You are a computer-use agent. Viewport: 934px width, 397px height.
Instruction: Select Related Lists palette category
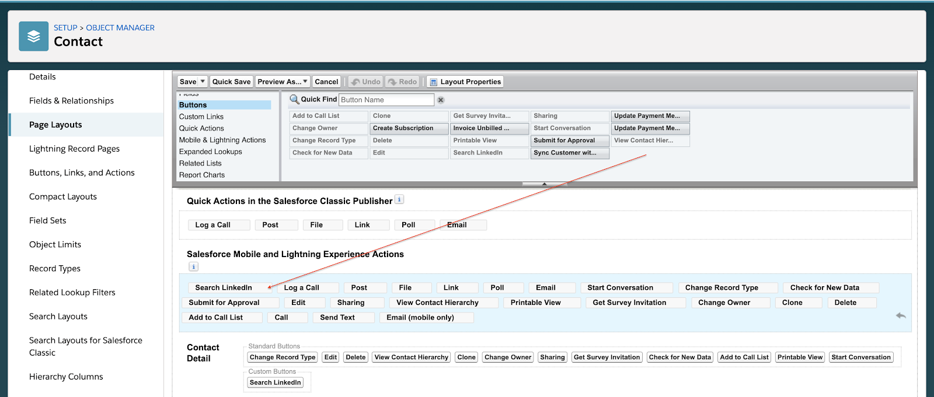coord(200,163)
